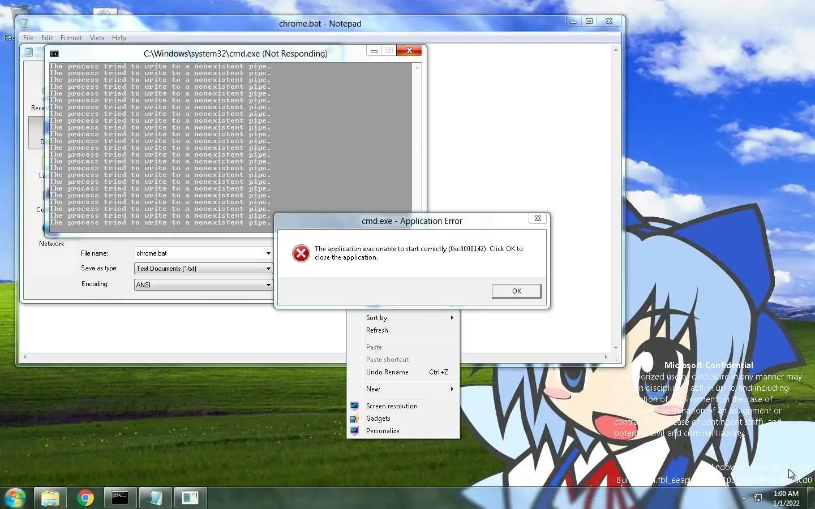Open the View menu in Notepad
This screenshot has height=509, width=815.
97,38
